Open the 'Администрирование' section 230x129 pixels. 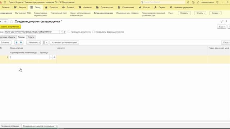181,7
